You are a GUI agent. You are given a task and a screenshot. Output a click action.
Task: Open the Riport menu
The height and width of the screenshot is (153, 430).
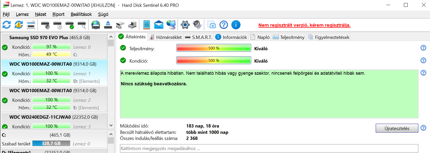(x=58, y=14)
